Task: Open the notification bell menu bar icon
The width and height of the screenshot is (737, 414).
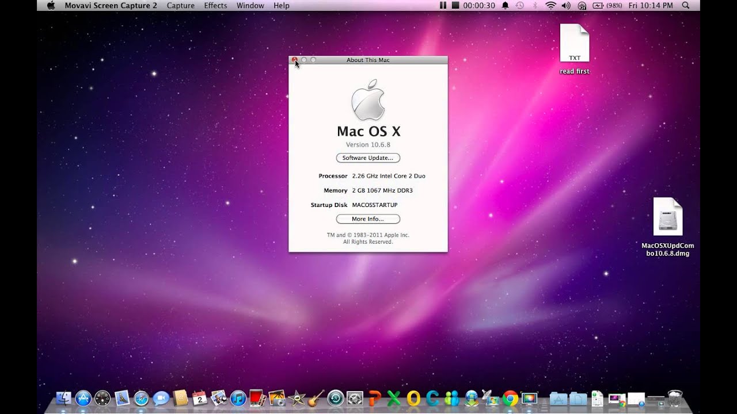Action: [x=506, y=5]
